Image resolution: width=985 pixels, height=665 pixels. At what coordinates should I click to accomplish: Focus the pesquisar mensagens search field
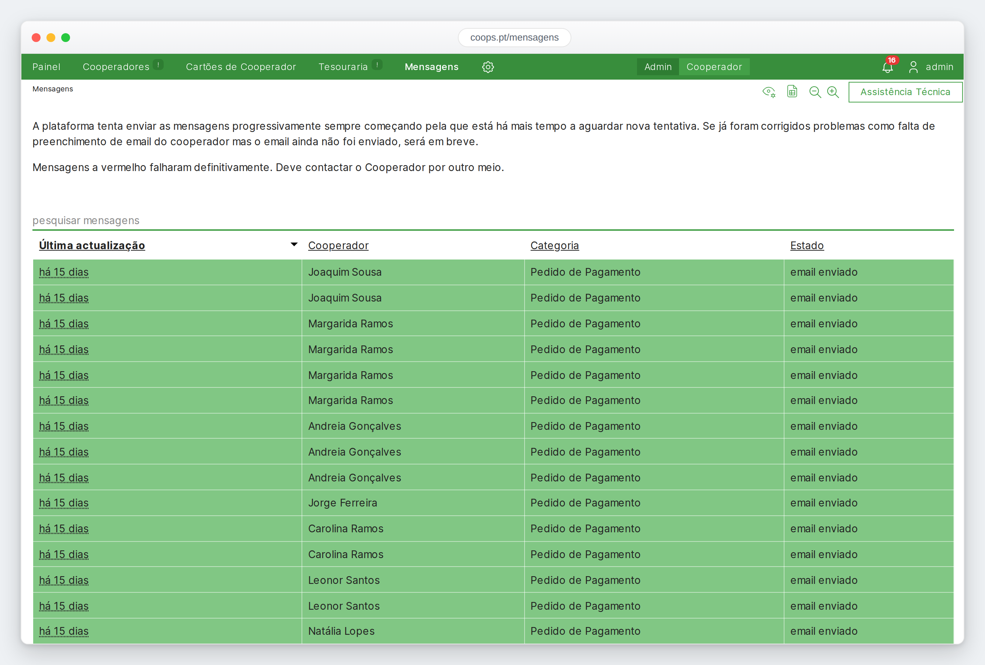point(493,220)
